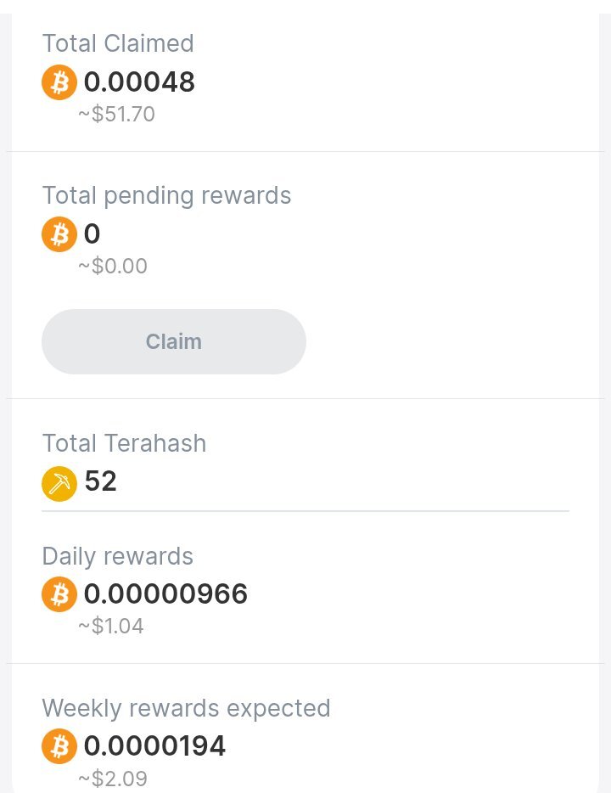Select the ~$51.70 claimed dollar value

pyautogui.click(x=116, y=115)
